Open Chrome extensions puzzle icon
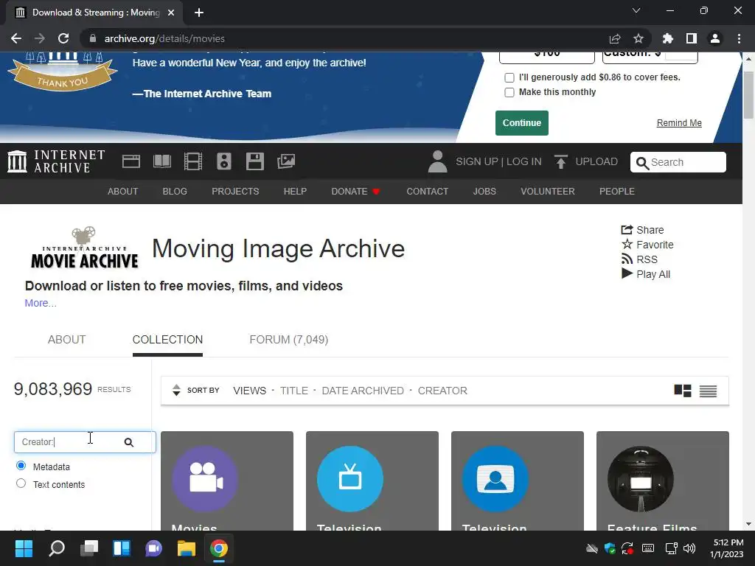This screenshot has height=566, width=755. (x=667, y=38)
